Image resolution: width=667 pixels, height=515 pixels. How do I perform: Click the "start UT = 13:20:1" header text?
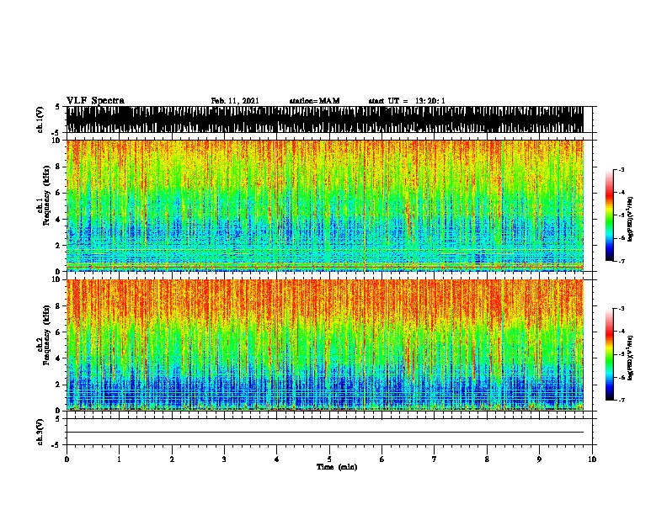[406, 101]
